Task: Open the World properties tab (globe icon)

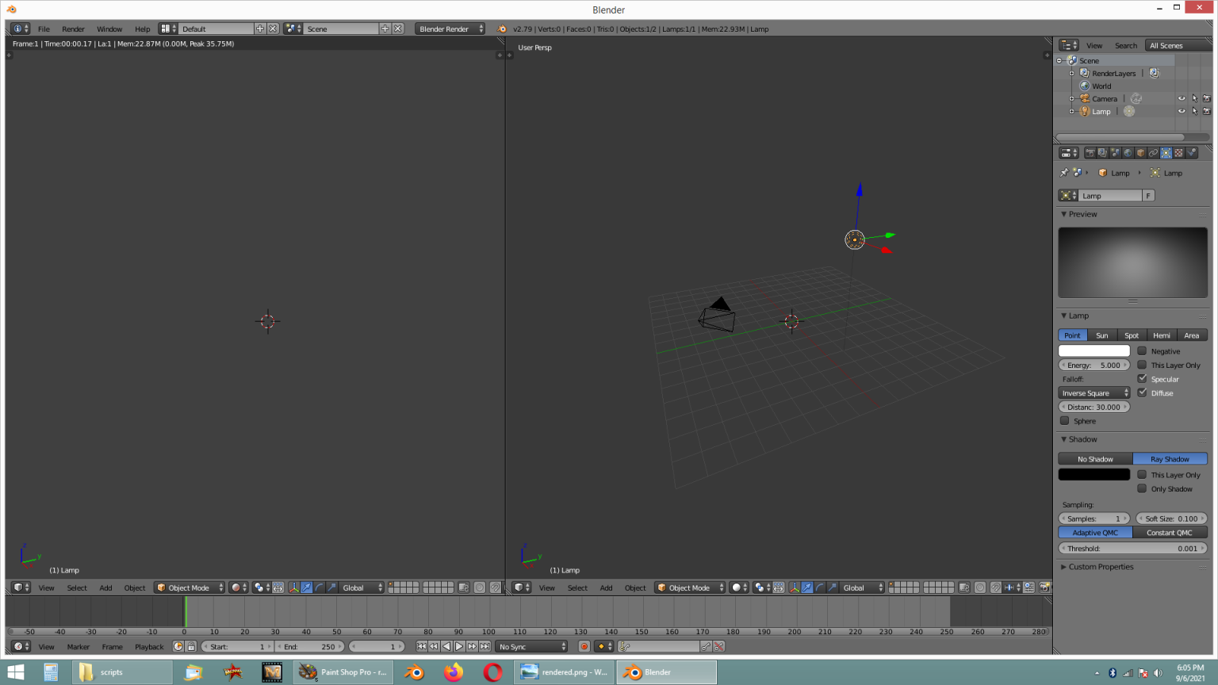Action: tap(1128, 153)
